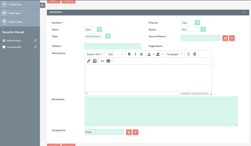The height and width of the screenshot is (146, 251).
Task: Open the text color picker chevron
Action: (154, 54)
